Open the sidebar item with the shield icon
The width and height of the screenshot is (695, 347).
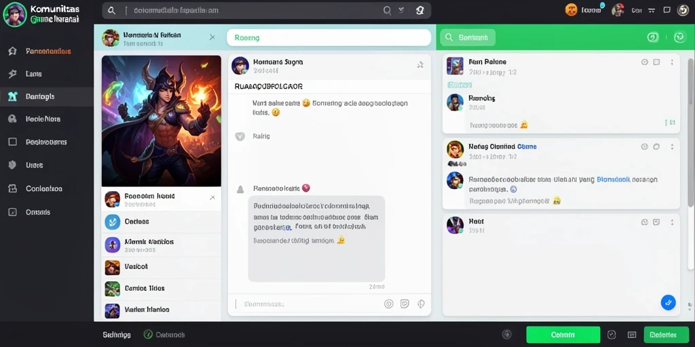[x=47, y=165]
